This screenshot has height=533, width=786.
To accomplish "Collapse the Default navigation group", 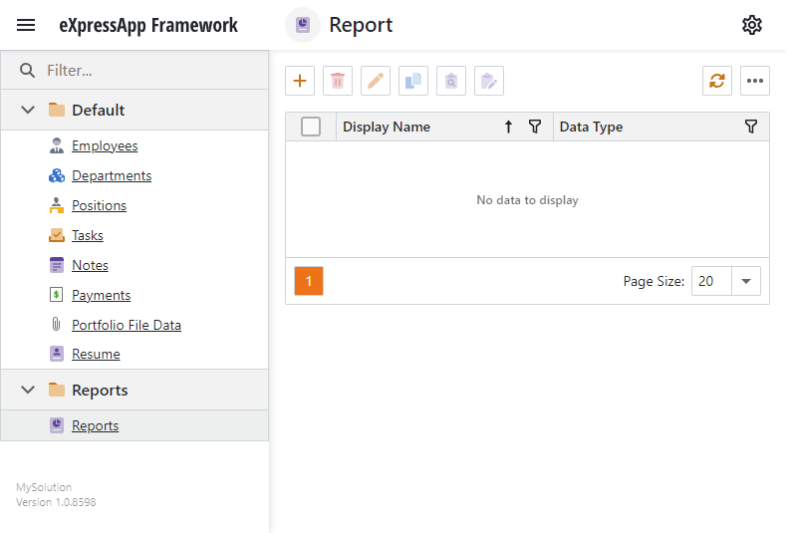I will coord(28,110).
